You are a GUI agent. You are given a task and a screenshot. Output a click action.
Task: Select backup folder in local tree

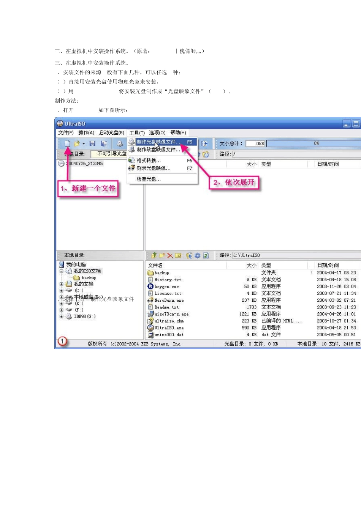point(89,278)
